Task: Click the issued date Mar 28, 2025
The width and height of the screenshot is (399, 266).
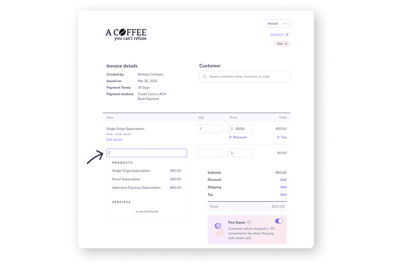Action: [x=147, y=81]
